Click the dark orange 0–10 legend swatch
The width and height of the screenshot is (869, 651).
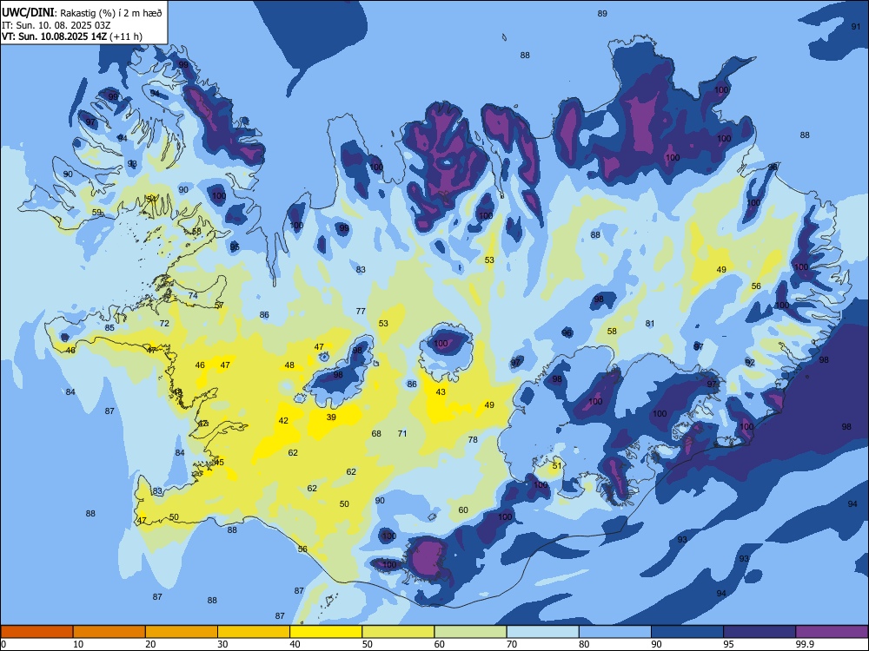pos(36,632)
